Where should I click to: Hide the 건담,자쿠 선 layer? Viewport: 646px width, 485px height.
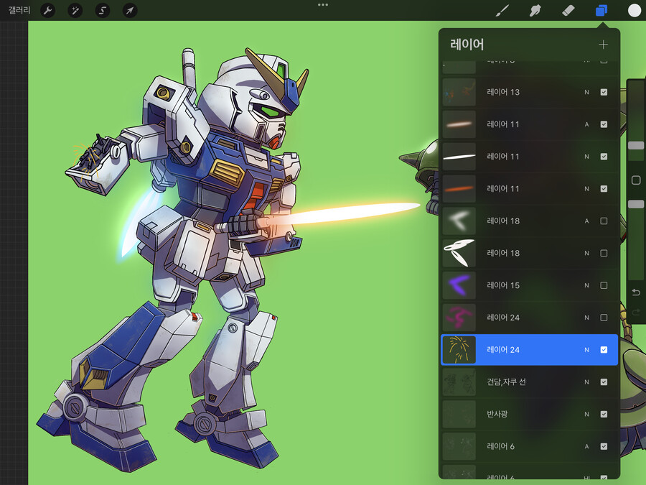tap(604, 382)
